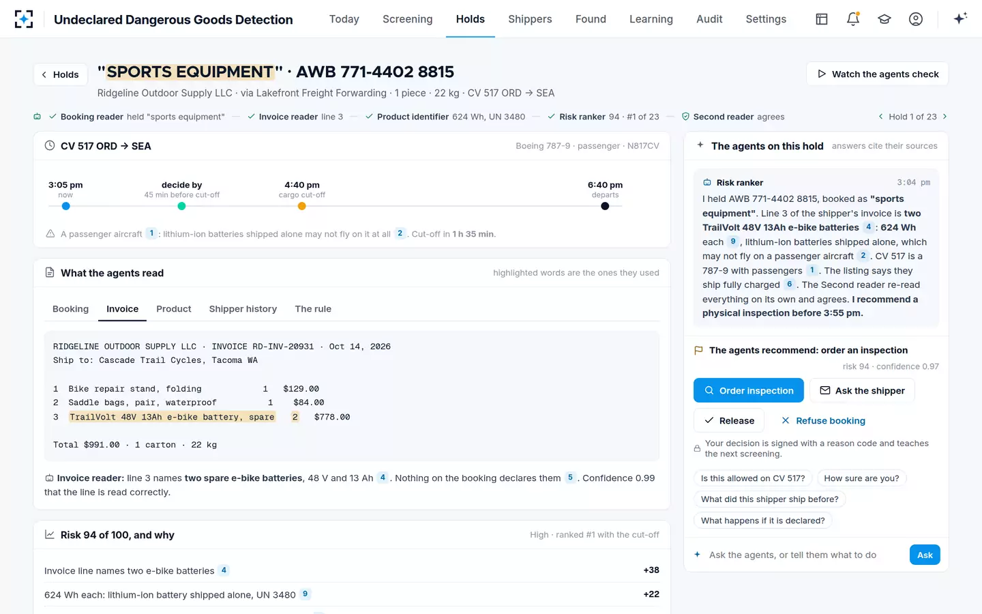This screenshot has width=982, height=614.
Task: Click 'How sure are you?' suggestion
Action: tap(861, 478)
